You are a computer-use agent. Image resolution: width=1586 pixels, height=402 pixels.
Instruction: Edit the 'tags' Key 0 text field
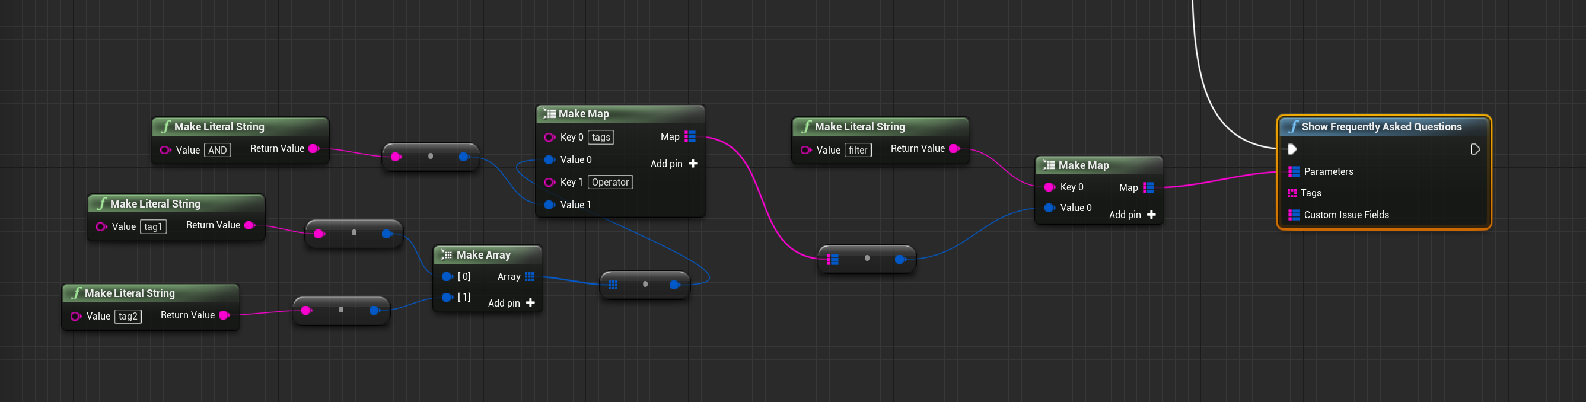(x=600, y=138)
